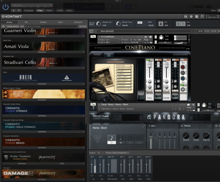Select the D1 note articulation
The height and width of the screenshot is (182, 220).
121,139
